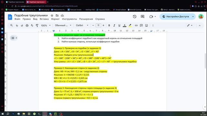The image size is (207, 116).
Task: Click the vertical scrollbar thumb of document
Action: click(205, 61)
